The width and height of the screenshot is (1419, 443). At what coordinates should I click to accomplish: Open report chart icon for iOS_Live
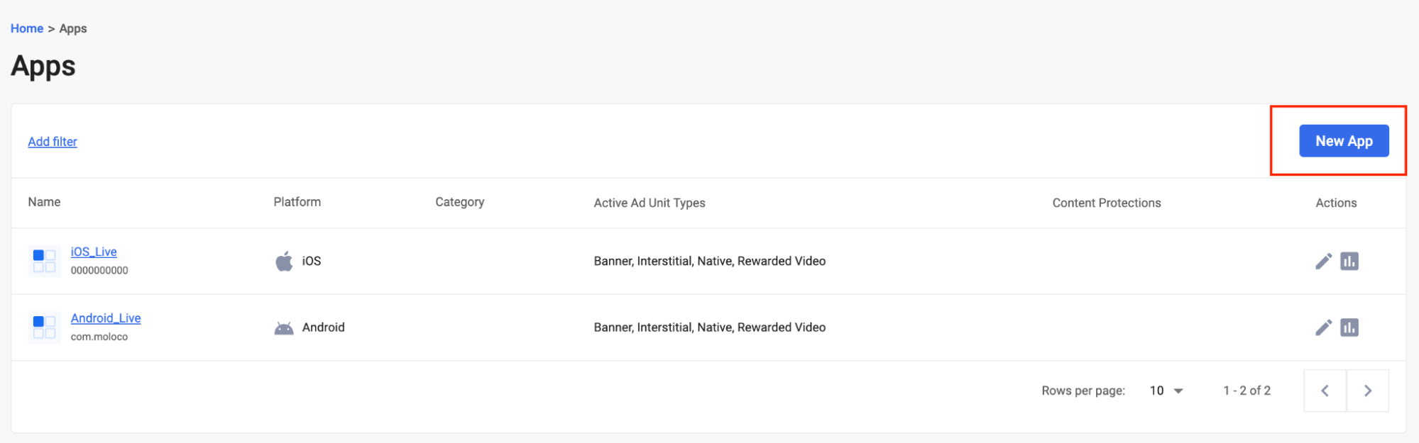[1349, 262]
